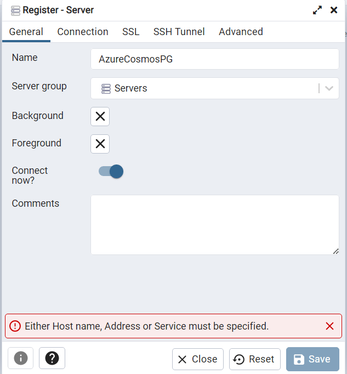The height and width of the screenshot is (374, 347).
Task: Clear the Foreground color selection
Action: point(100,144)
